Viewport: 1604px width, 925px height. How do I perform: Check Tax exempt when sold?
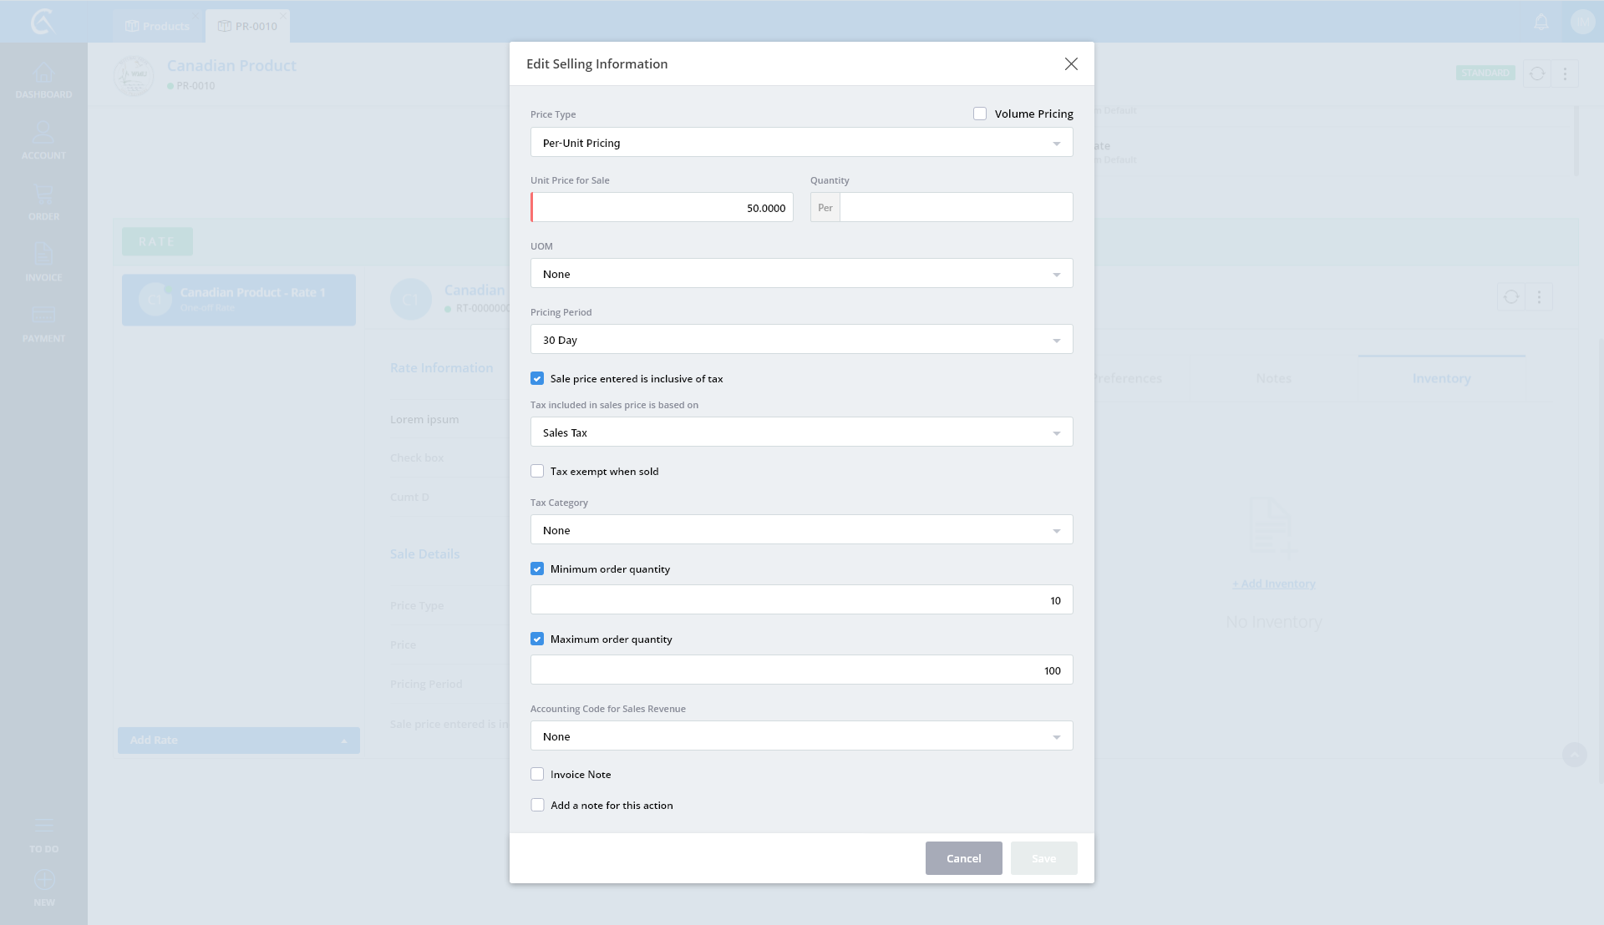(x=537, y=472)
